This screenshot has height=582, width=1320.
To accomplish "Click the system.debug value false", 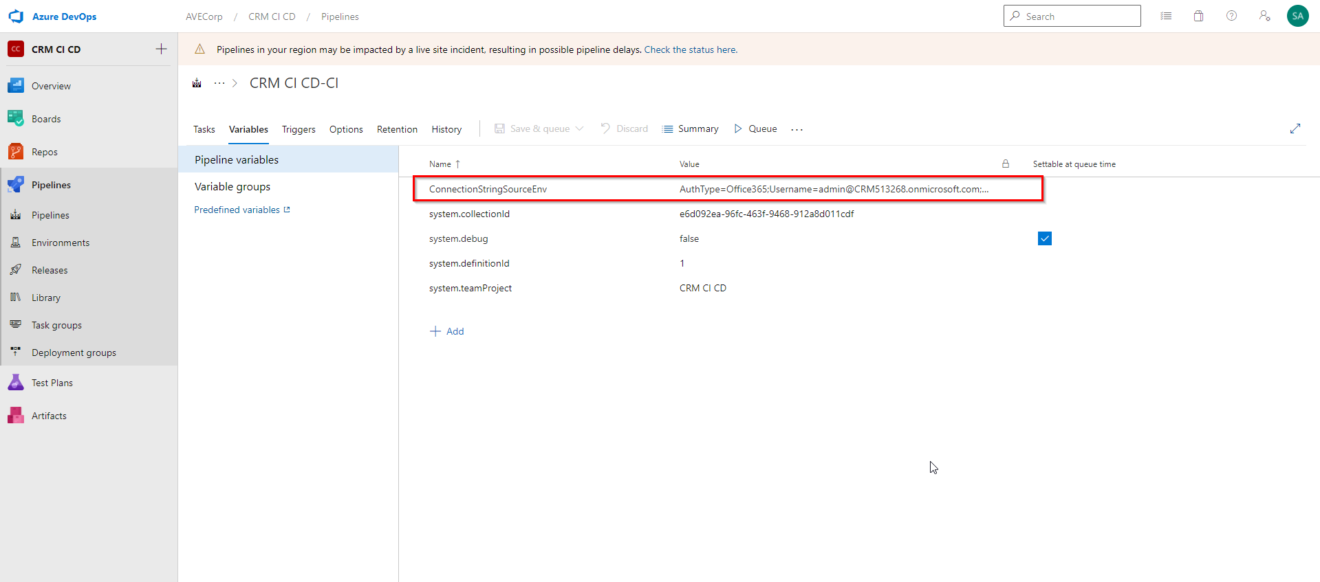I will click(x=689, y=238).
